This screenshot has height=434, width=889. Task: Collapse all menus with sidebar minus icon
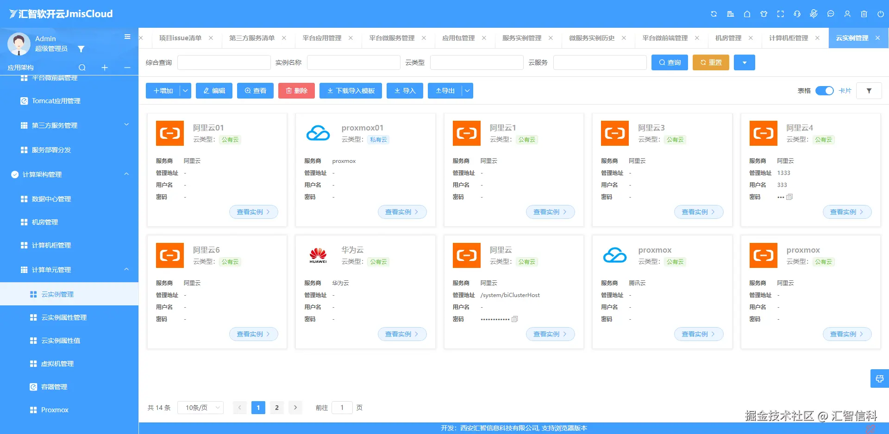click(x=127, y=68)
